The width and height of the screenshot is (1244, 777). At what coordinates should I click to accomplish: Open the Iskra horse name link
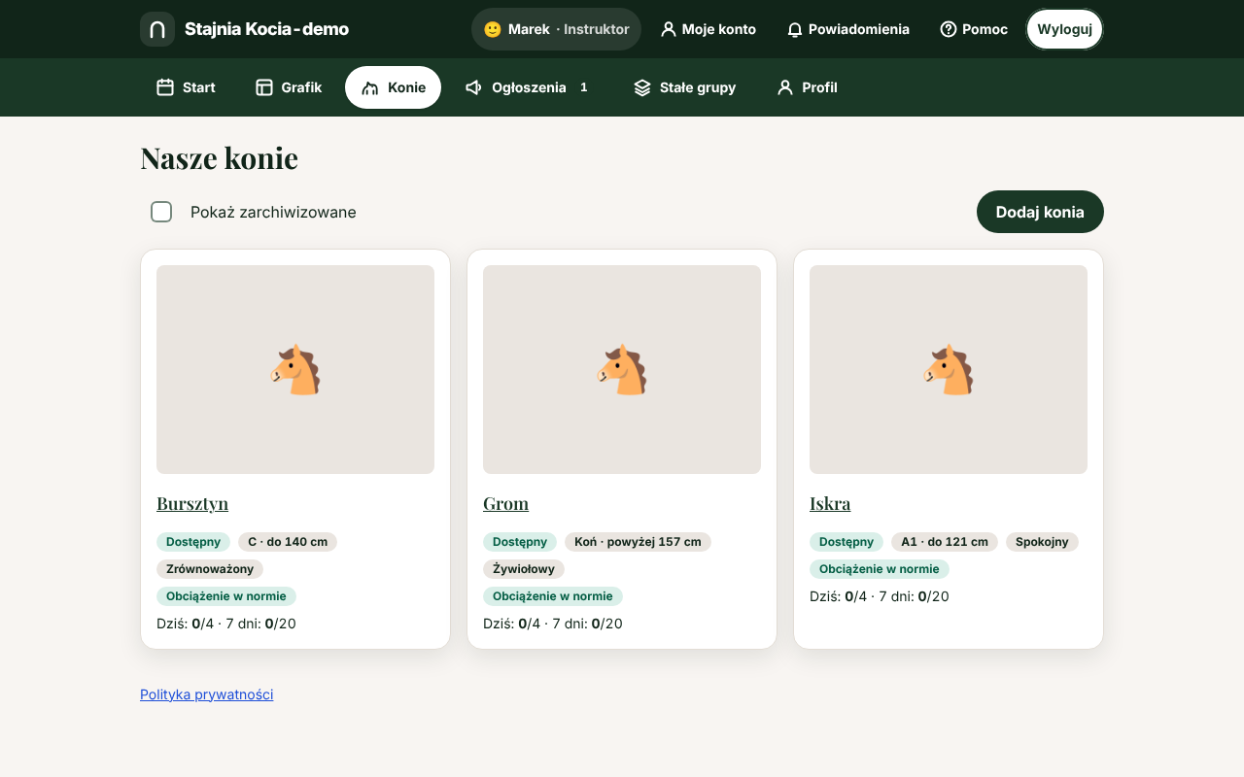830,503
